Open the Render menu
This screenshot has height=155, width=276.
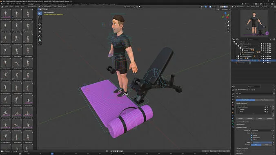tap(13, 4)
